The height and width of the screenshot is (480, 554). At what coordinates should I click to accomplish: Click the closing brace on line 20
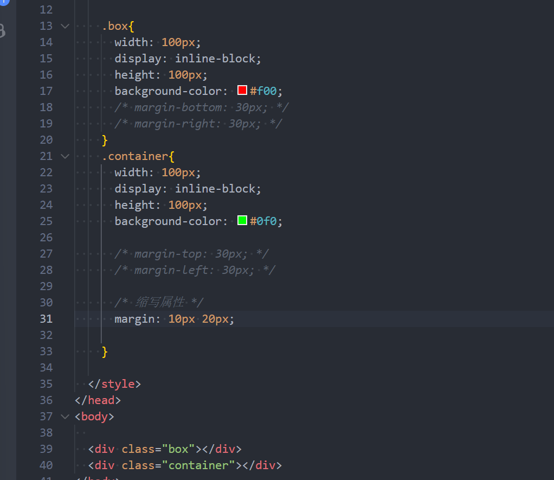point(105,140)
